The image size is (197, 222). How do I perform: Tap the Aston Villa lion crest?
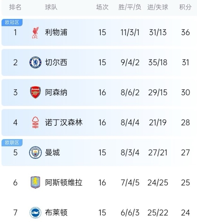35,183
